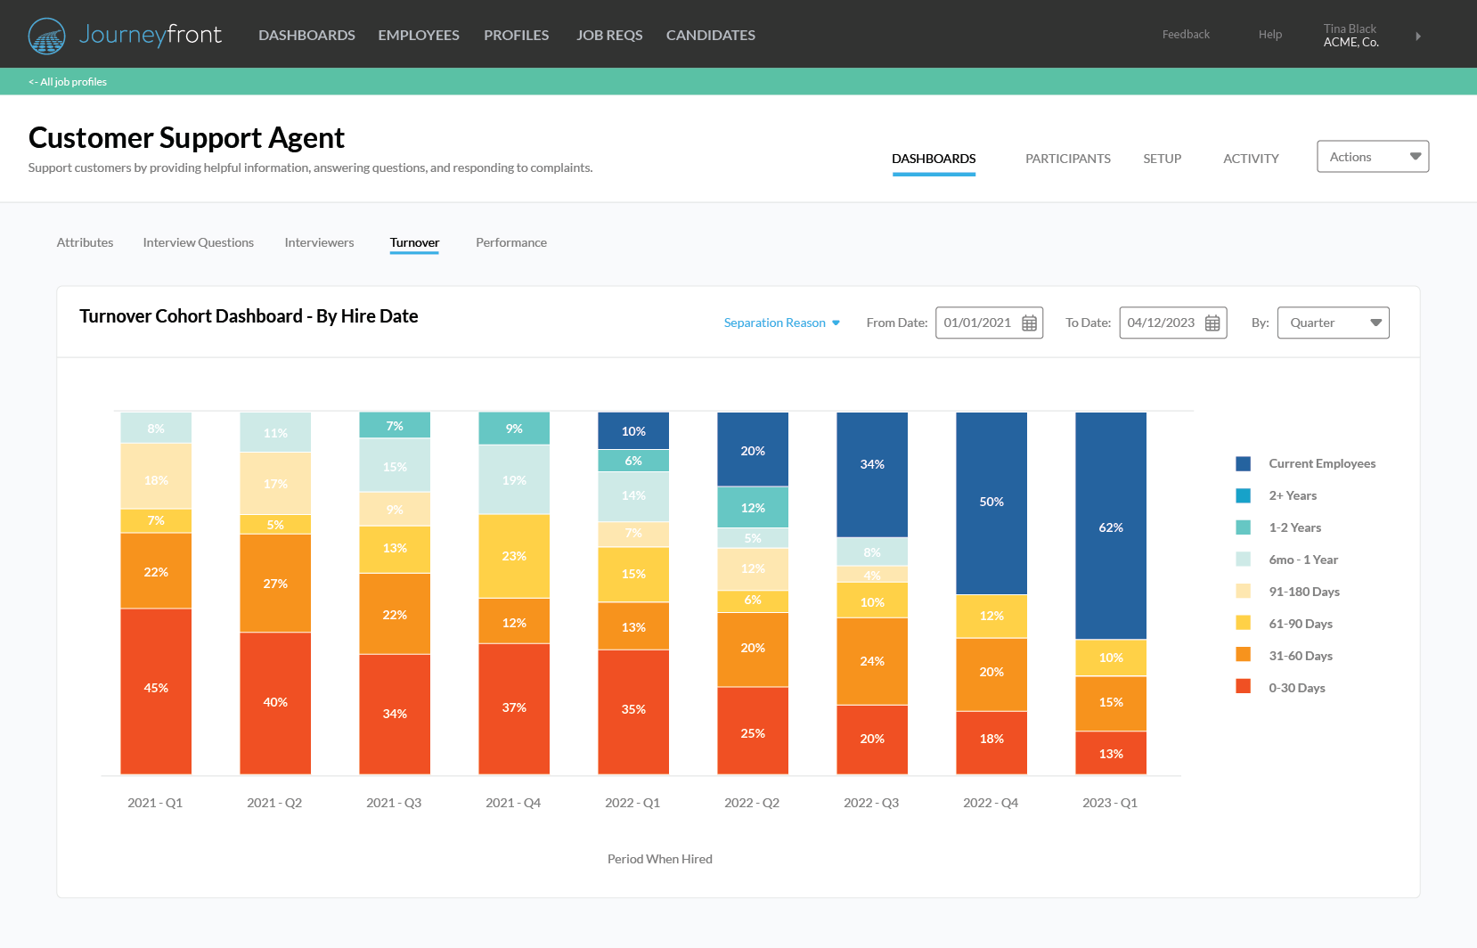Open the Candidates menu in the top navigation
The height and width of the screenshot is (948, 1477).
point(710,36)
